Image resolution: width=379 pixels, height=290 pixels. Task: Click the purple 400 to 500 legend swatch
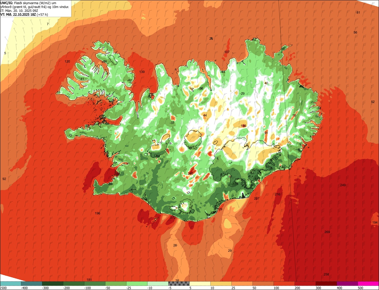pos(347,283)
